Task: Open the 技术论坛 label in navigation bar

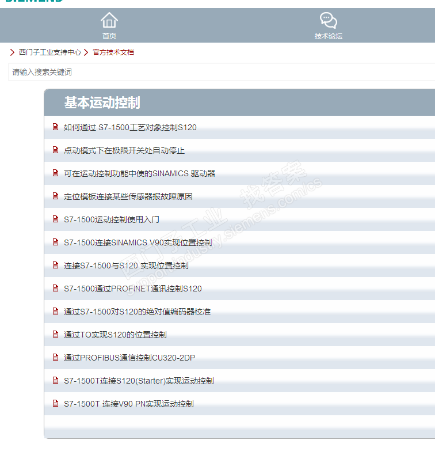Action: [x=329, y=36]
